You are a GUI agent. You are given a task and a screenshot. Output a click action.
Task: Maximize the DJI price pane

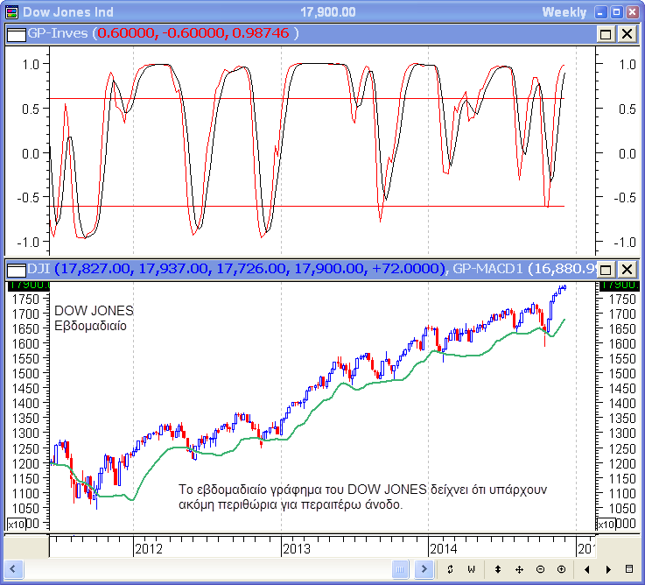tap(606, 269)
